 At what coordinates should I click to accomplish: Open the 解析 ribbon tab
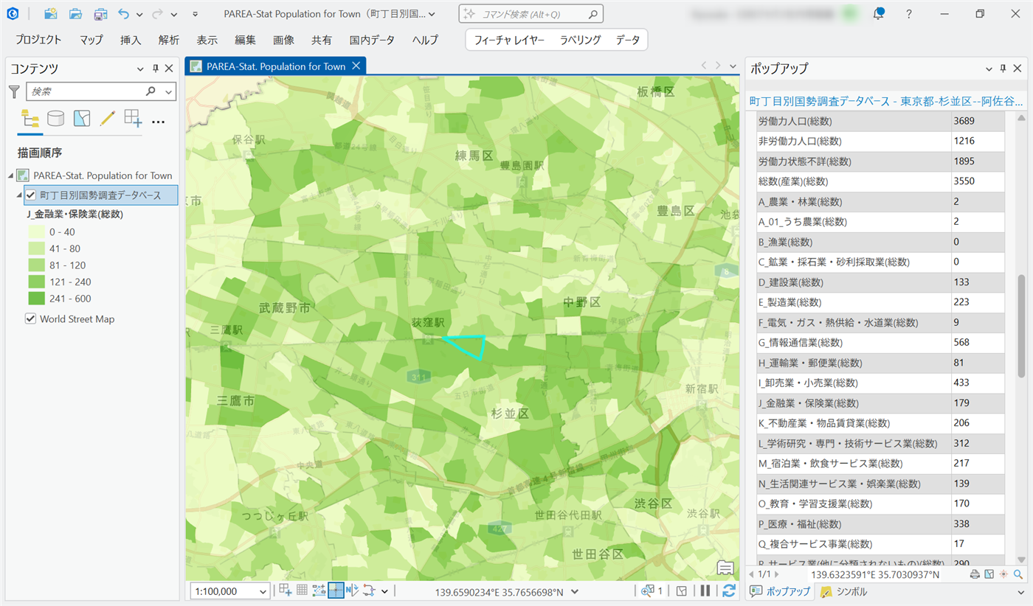[x=168, y=40]
